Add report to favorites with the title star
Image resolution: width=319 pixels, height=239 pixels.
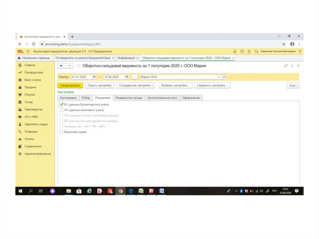tap(78, 66)
